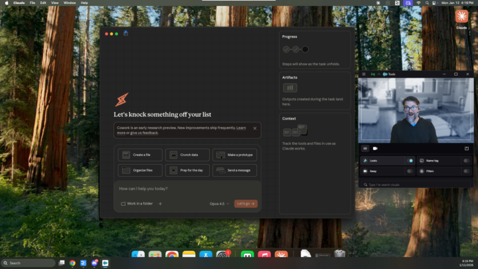Turn on the Away switch
478x269 pixels.
pyautogui.click(x=410, y=171)
